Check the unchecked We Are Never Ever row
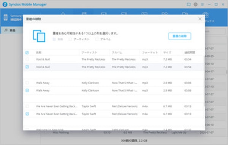 pyautogui.click(x=27, y=106)
